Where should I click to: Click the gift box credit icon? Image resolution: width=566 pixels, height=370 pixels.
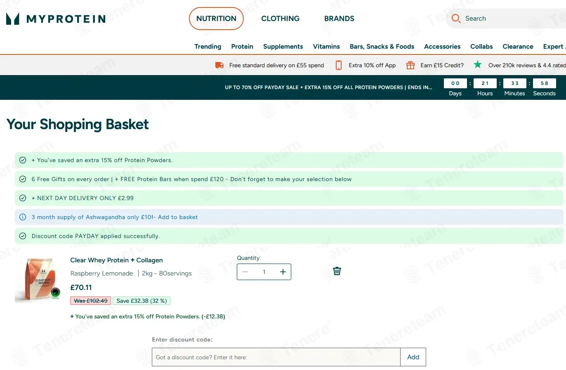(x=410, y=65)
